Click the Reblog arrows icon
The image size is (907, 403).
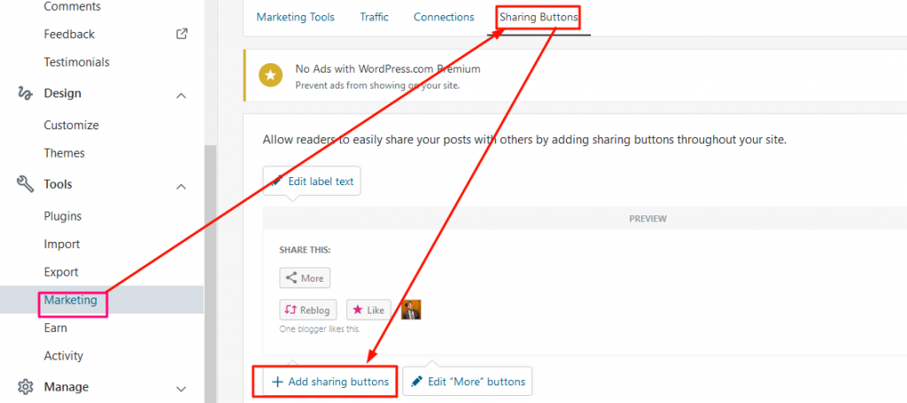coord(291,310)
